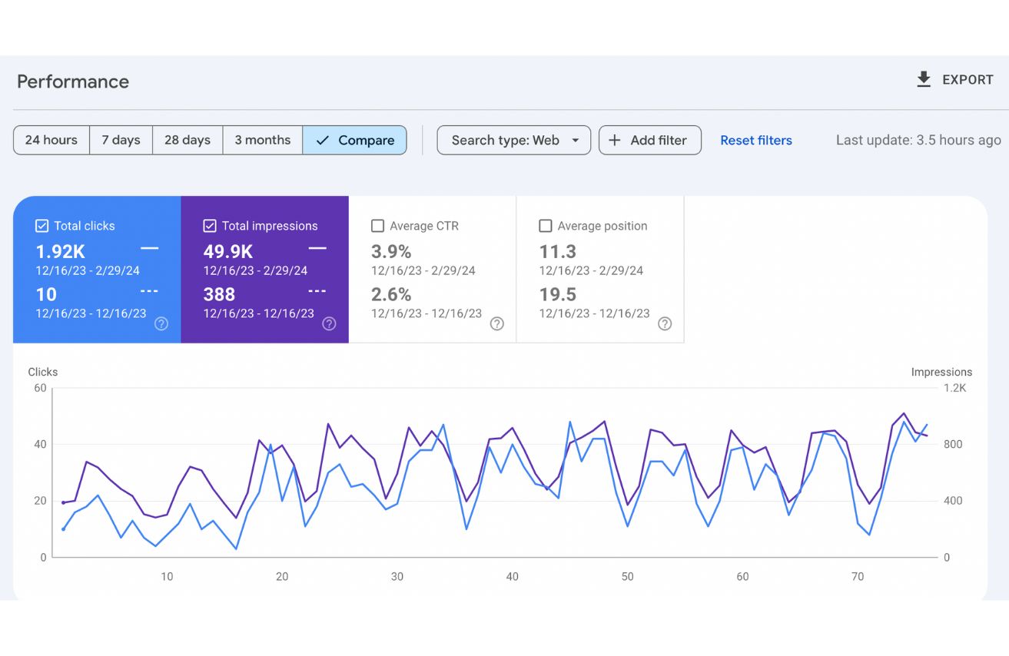1009x656 pixels.
Task: Open help icon on Total clicks card
Action: [x=161, y=323]
